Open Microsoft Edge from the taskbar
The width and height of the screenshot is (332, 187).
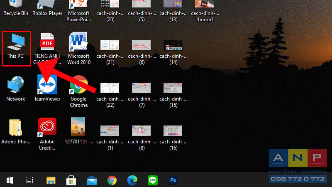coord(132,180)
